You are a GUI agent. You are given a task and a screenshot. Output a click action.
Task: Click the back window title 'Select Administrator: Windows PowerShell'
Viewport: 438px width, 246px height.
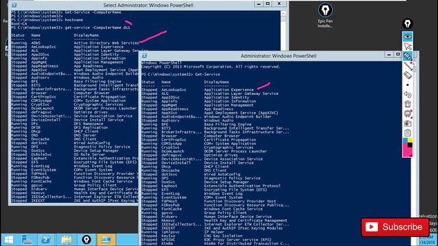[149, 5]
